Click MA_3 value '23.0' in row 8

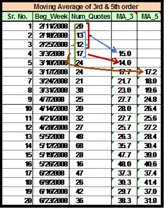[125, 90]
